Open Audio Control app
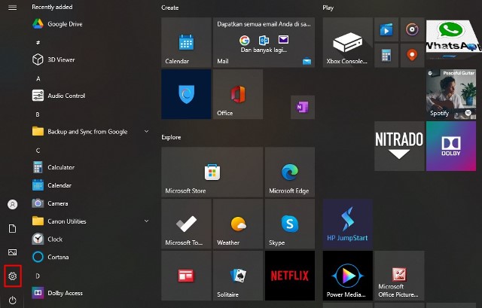Viewport: 482px width, 308px height. [89, 96]
